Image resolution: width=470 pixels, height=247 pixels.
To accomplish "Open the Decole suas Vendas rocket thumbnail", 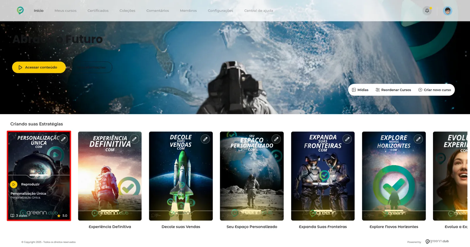I will 181,176.
